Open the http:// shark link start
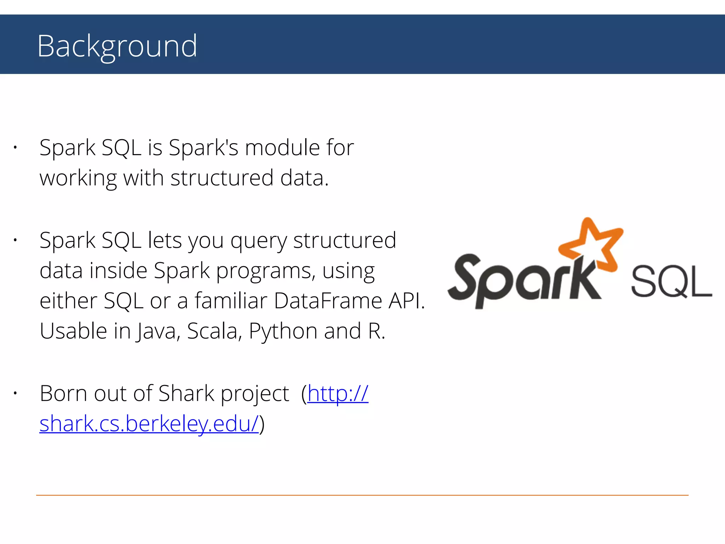 pos(338,393)
